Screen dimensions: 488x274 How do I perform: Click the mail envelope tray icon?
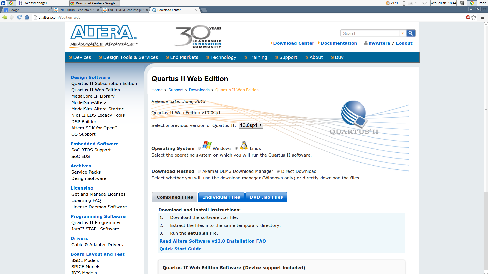[410, 3]
